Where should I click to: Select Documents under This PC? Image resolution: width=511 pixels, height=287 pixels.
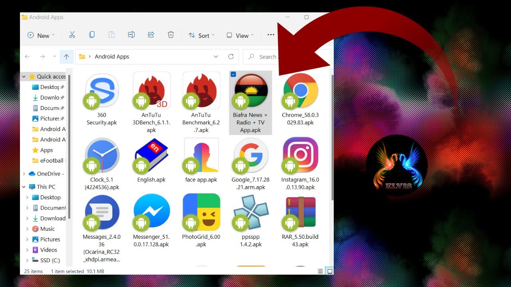[x=49, y=208]
